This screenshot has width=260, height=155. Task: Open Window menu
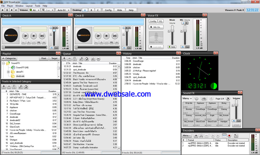(x=19, y=6)
